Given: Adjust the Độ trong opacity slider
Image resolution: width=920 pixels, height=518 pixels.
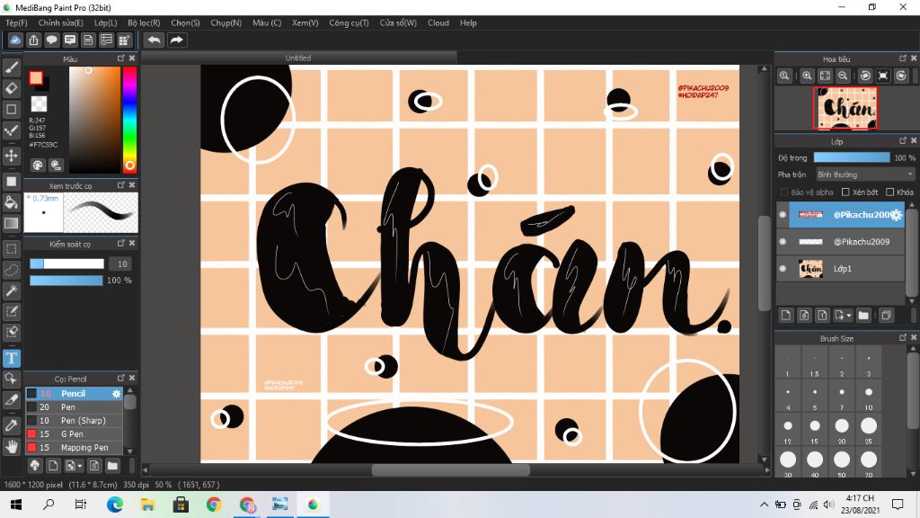Looking at the screenshot, I should (x=852, y=157).
